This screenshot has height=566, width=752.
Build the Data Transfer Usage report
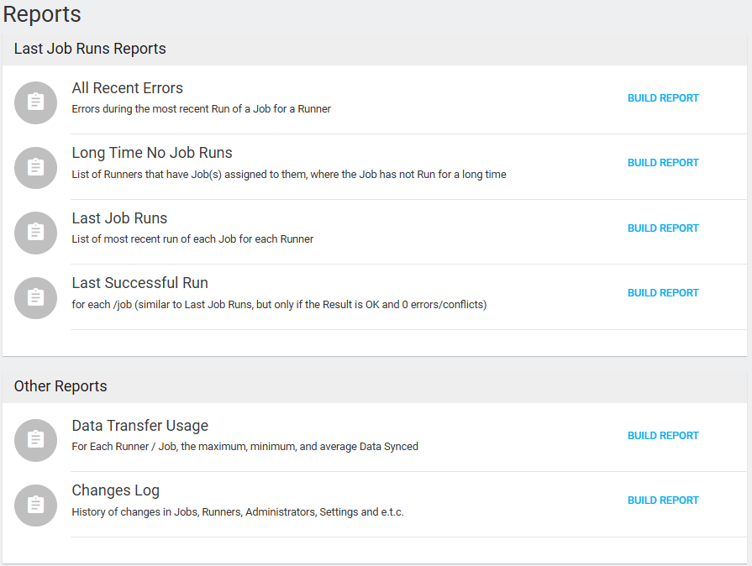pyautogui.click(x=663, y=435)
